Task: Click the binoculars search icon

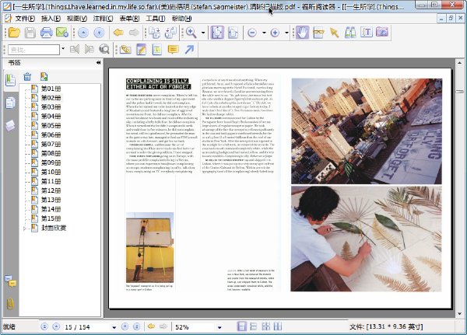Action: coord(350,33)
